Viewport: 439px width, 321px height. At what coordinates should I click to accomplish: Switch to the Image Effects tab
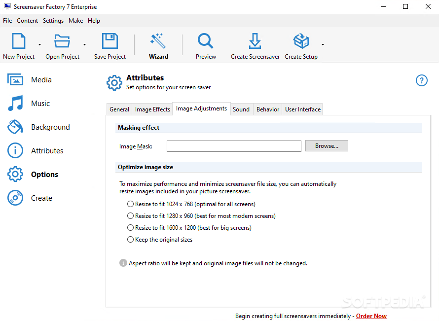(x=152, y=109)
